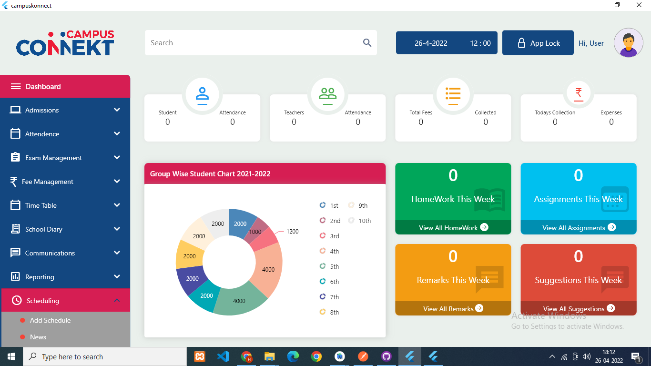Collapse the Scheduling section chevron
The image size is (651, 366).
(117, 301)
